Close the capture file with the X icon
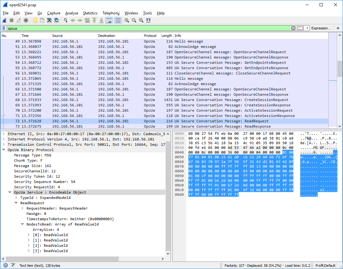 tap(49, 20)
